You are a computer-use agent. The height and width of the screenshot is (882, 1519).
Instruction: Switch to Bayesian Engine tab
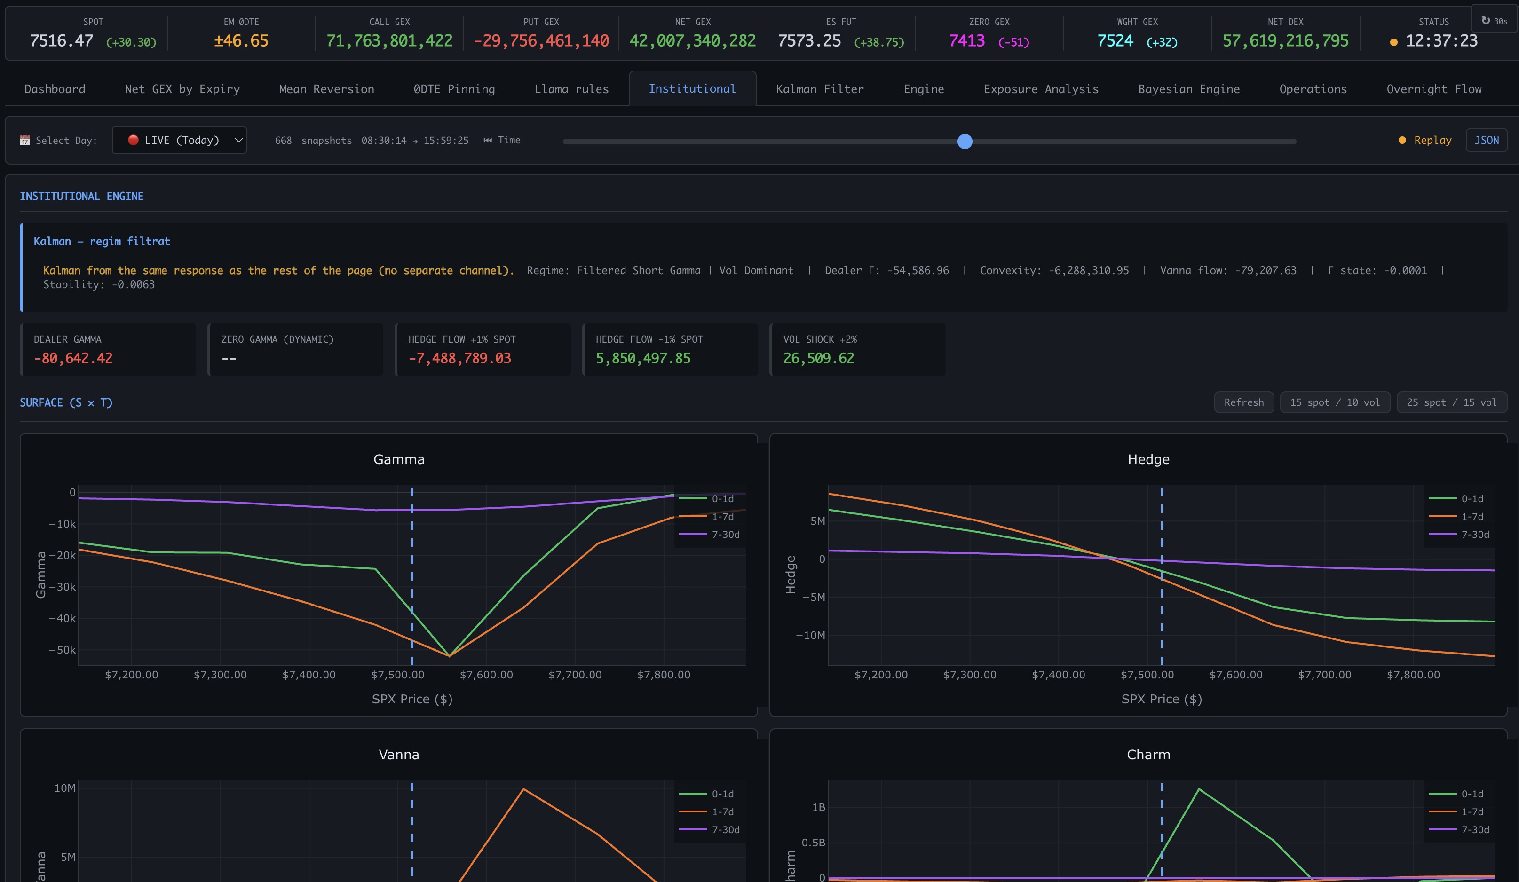(1189, 89)
